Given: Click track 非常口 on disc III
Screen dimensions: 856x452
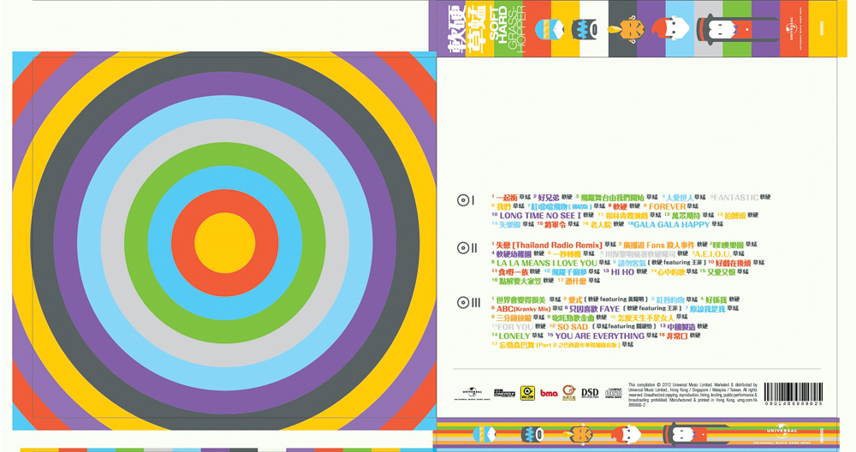Looking at the screenshot, I should coord(677,336).
